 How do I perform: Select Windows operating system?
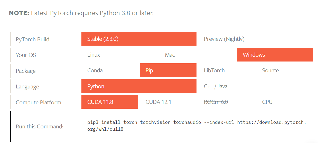(x=275, y=55)
